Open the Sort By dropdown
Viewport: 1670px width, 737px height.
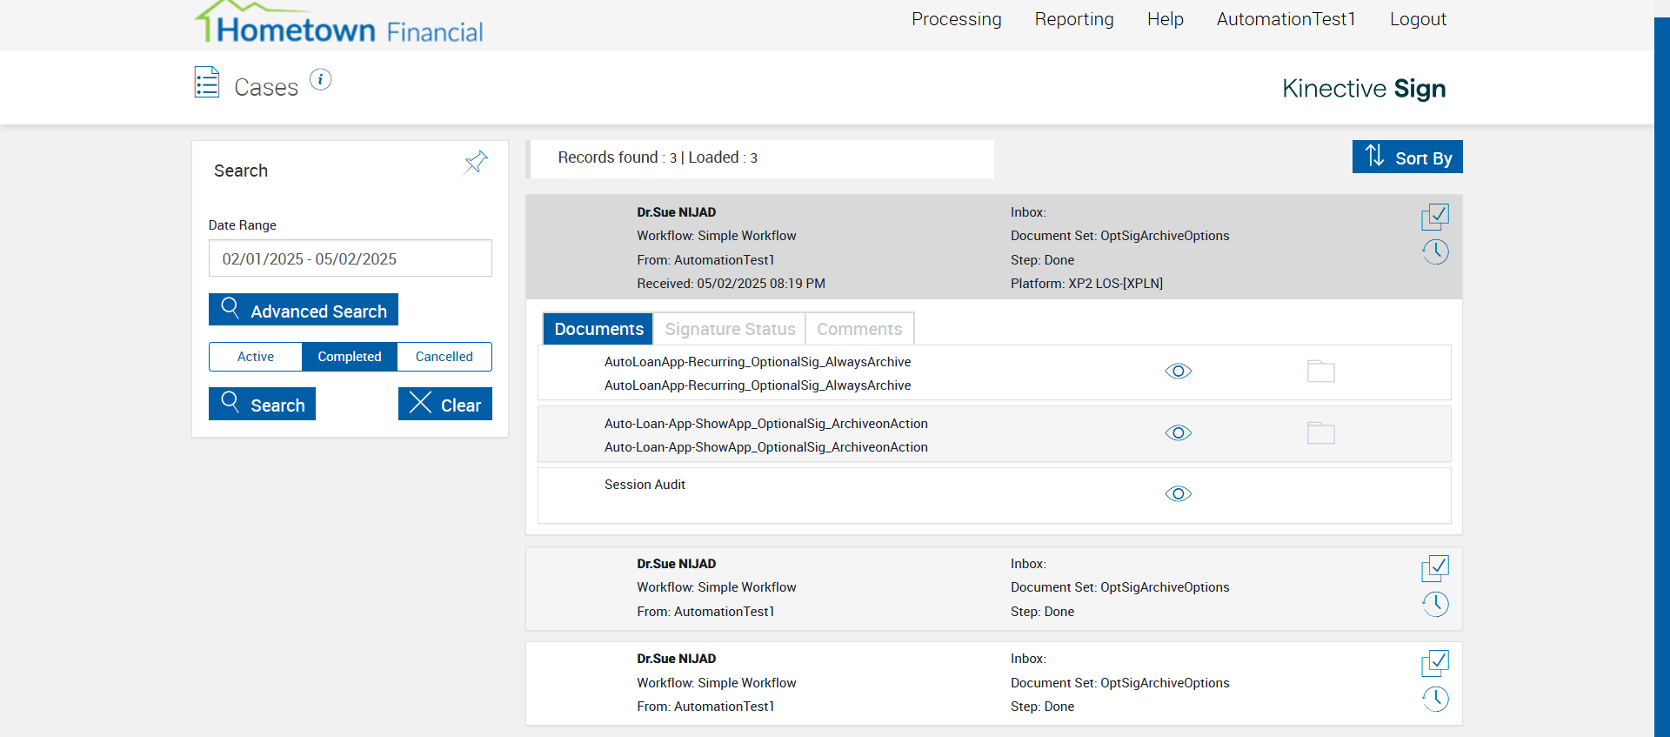(1406, 157)
